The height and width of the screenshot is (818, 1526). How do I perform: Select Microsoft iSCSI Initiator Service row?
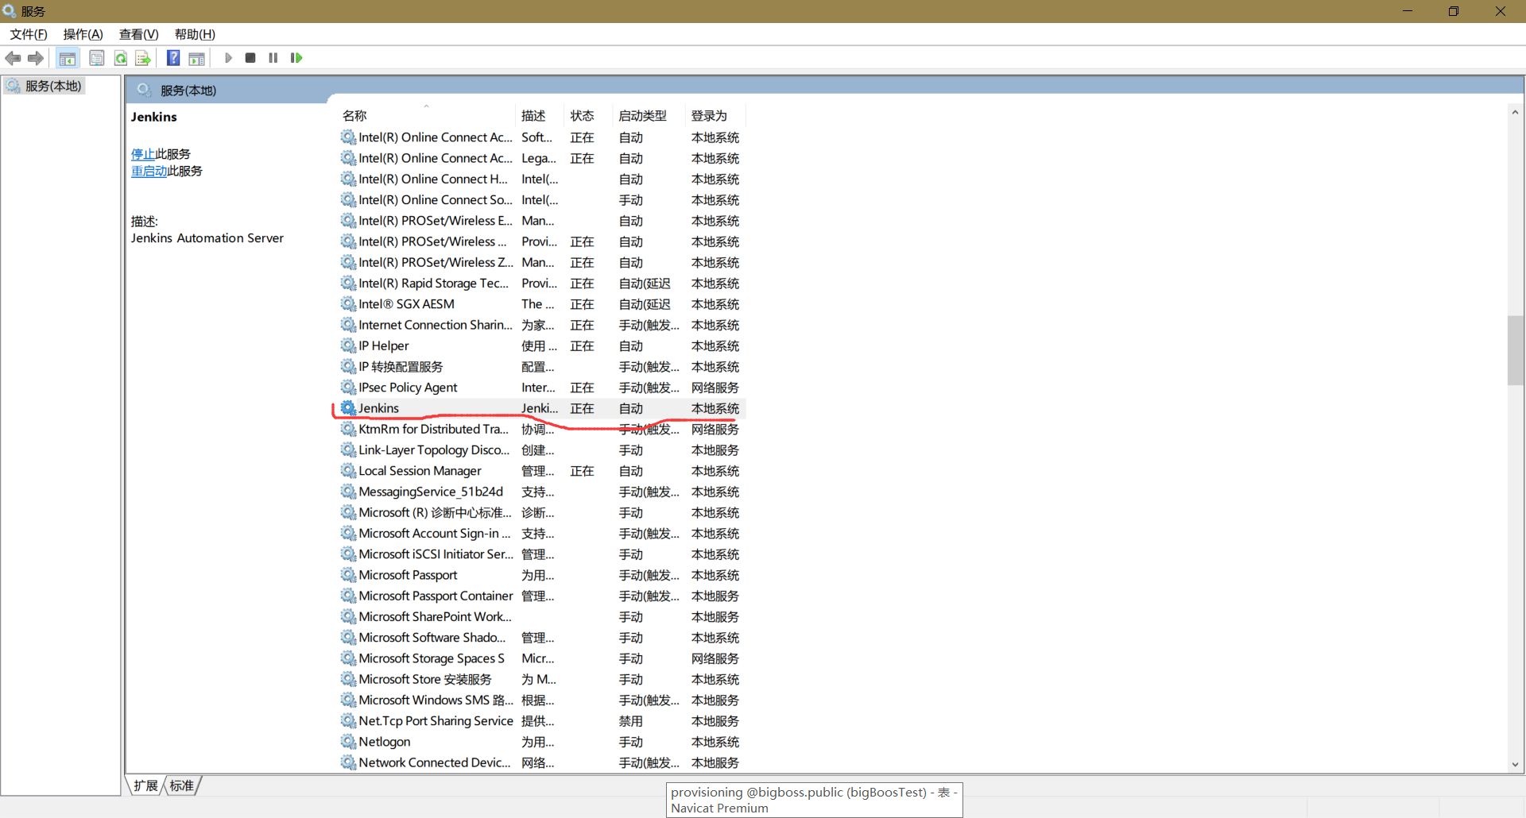pyautogui.click(x=543, y=554)
